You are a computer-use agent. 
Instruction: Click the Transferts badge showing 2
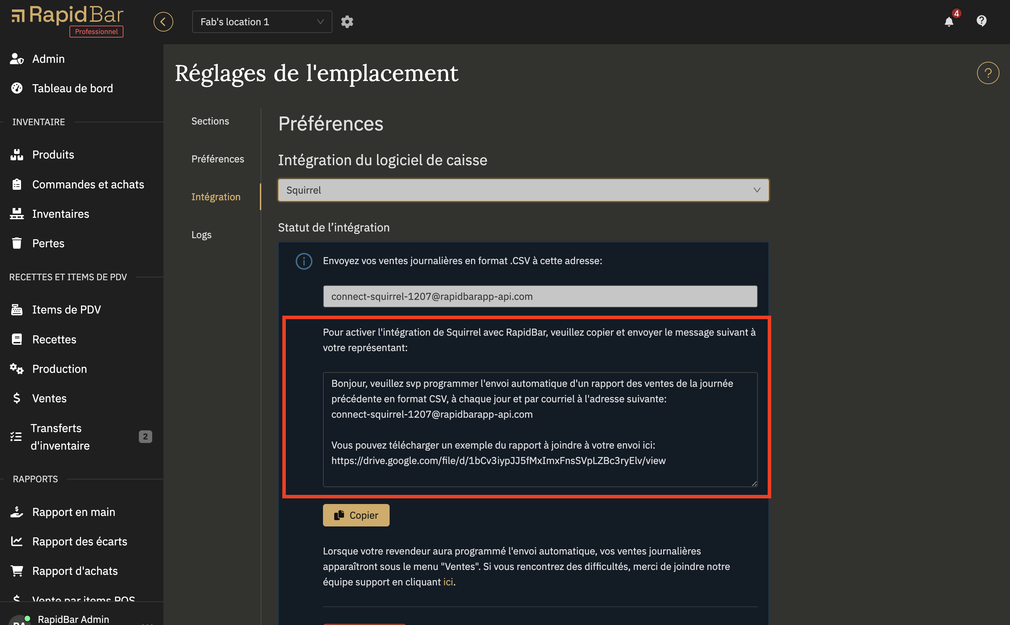point(145,437)
